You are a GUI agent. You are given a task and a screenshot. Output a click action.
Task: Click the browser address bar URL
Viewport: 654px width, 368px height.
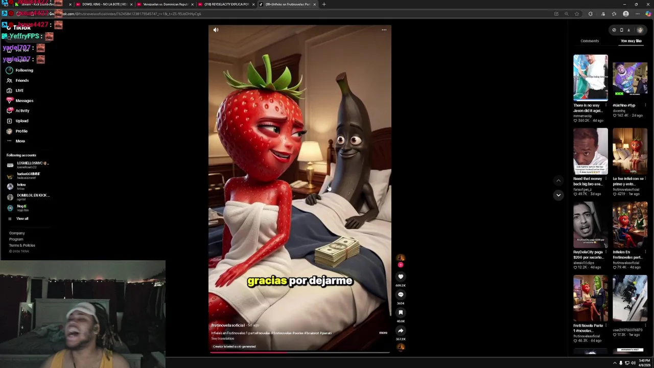(139, 14)
